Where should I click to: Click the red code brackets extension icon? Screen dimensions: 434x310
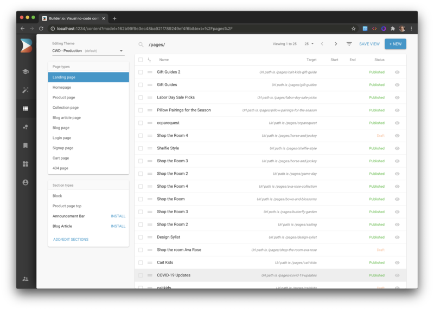374,29
